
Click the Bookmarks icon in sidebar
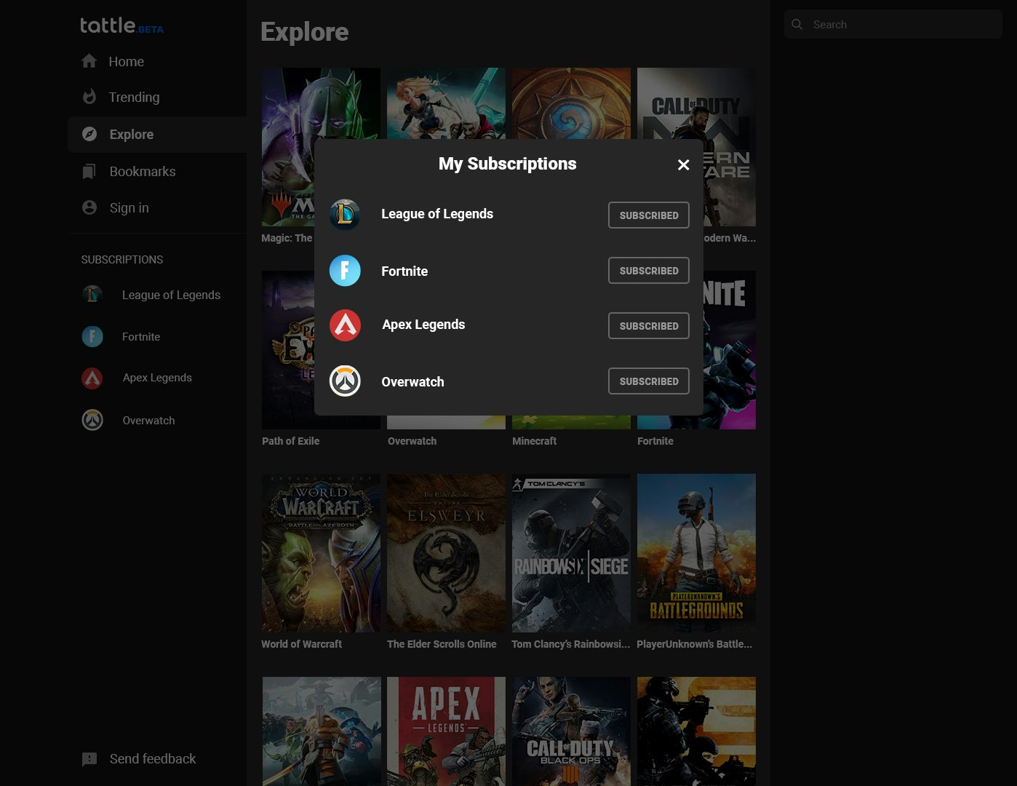pyautogui.click(x=89, y=171)
